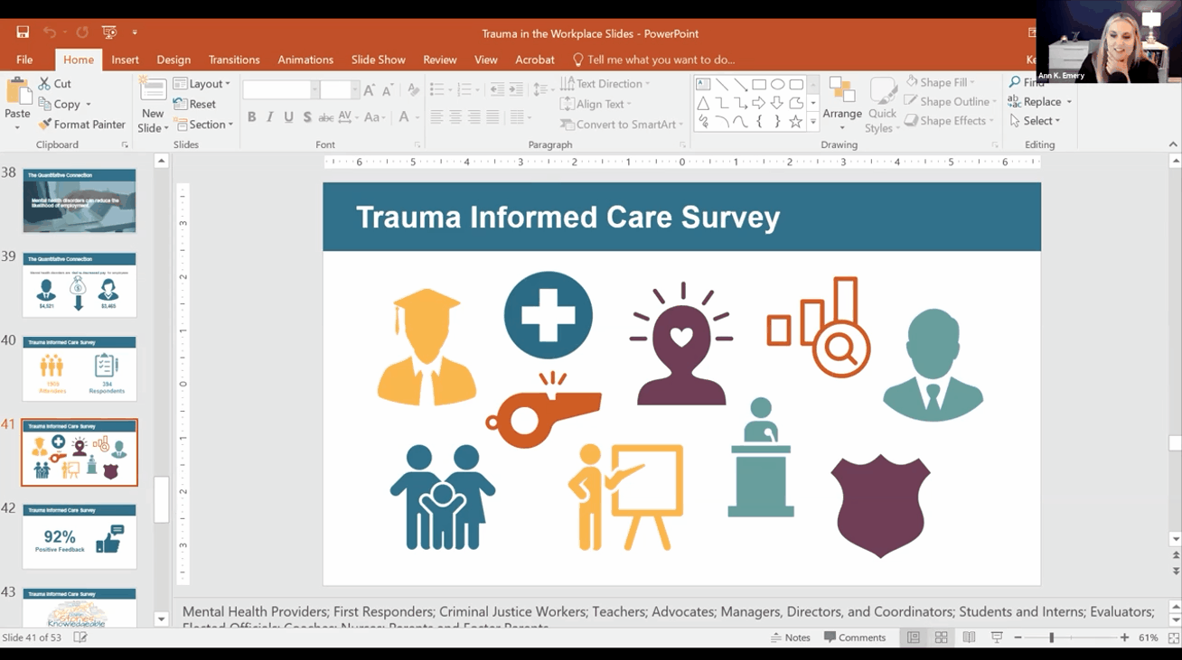Click the Tell me what you want to do box
This screenshot has height=660, width=1182.
tap(653, 60)
